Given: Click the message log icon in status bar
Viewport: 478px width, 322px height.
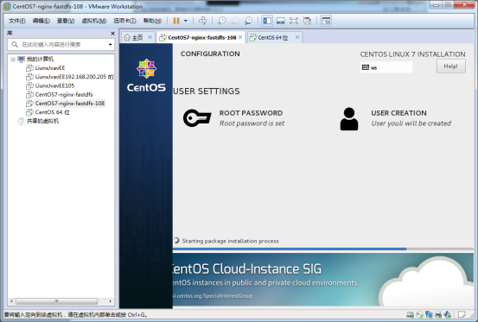Looking at the screenshot, I should pyautogui.click(x=462, y=314).
